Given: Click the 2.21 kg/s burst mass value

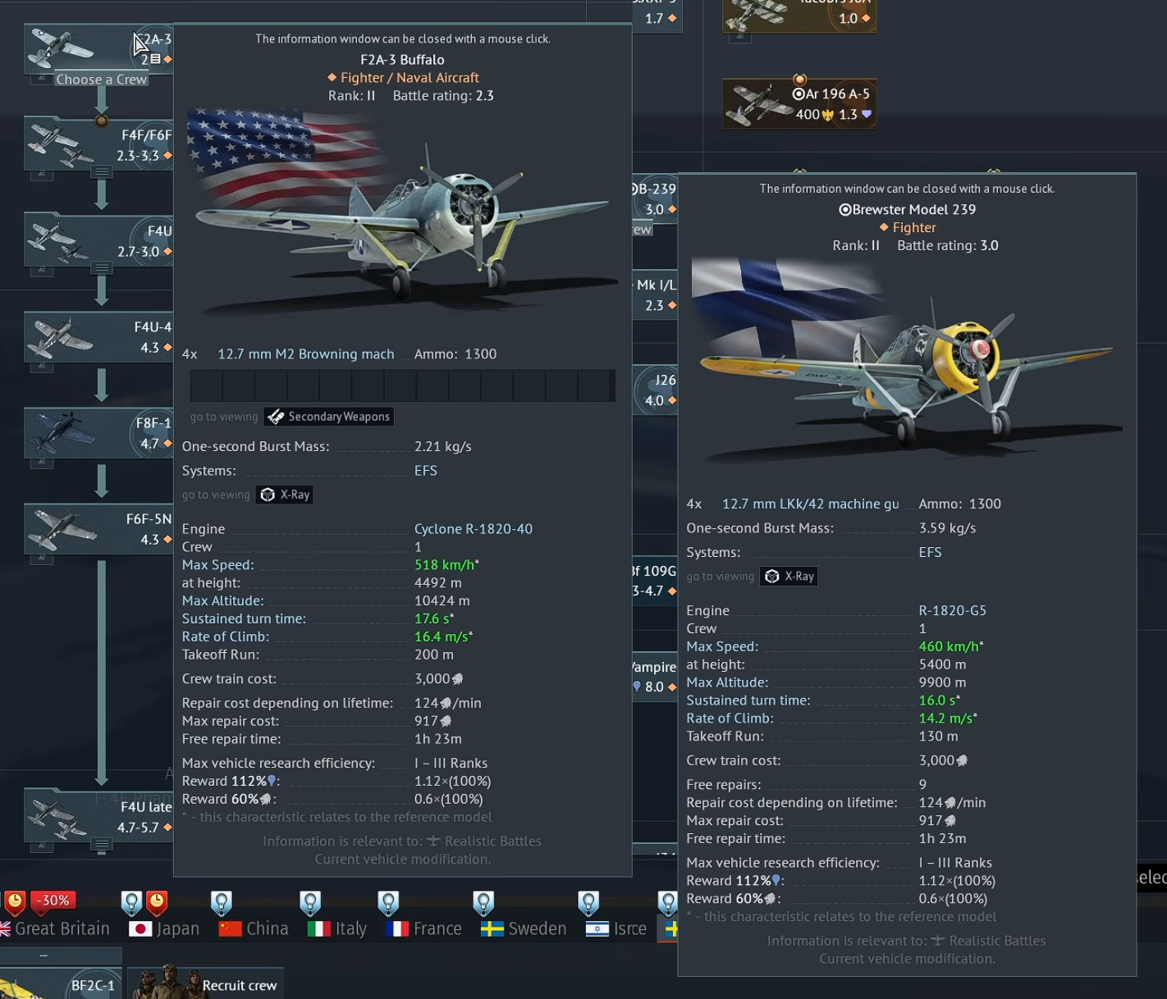Looking at the screenshot, I should tap(443, 447).
